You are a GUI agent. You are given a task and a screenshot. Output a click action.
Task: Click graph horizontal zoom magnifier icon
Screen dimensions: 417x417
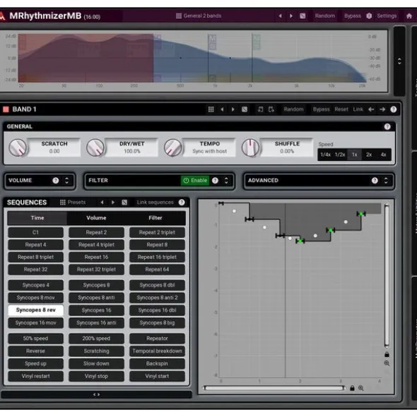click(360, 388)
